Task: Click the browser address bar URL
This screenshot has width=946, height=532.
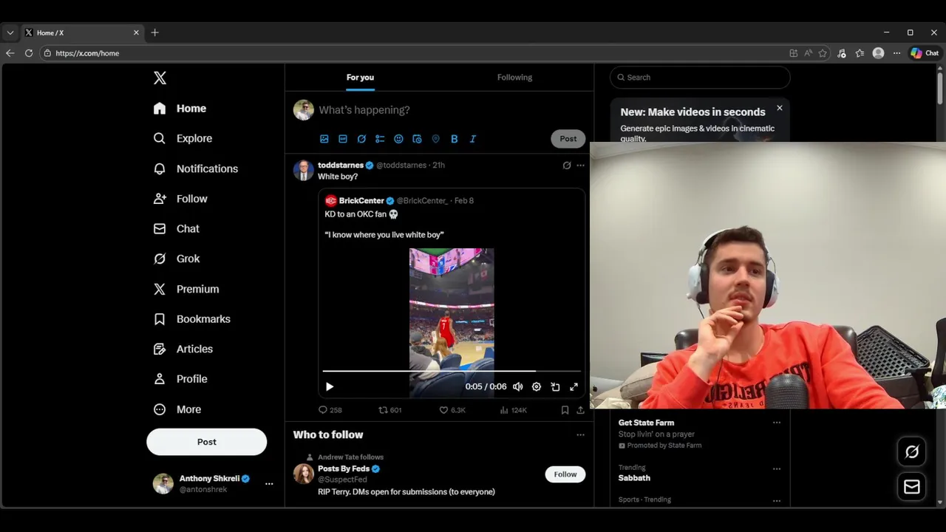Action: 87,53
